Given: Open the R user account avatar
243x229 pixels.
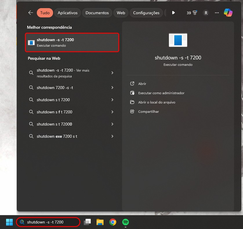Looking at the screenshot, I should coord(206,13).
